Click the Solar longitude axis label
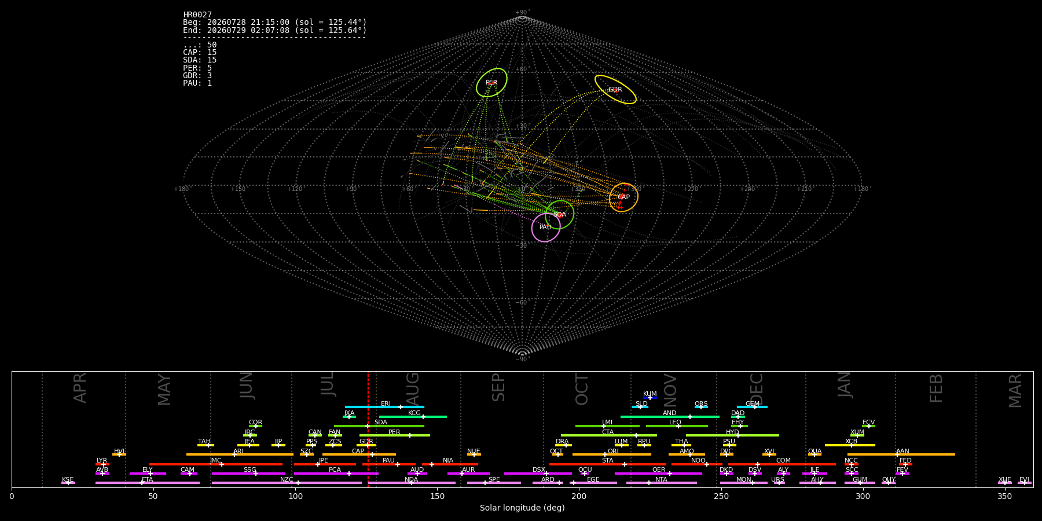Viewport: 1042px width, 521px height. (x=522, y=508)
